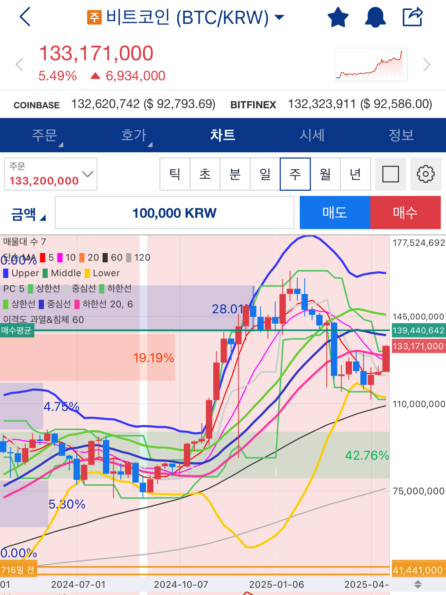Switch to the 호가 tab
Image resolution: width=446 pixels, height=595 pixels.
tap(134, 135)
